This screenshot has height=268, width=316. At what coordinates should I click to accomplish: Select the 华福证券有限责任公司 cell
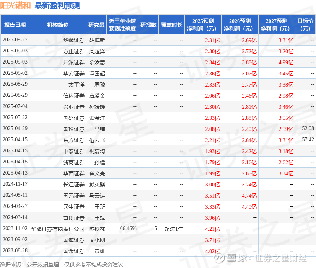[x=58, y=229]
